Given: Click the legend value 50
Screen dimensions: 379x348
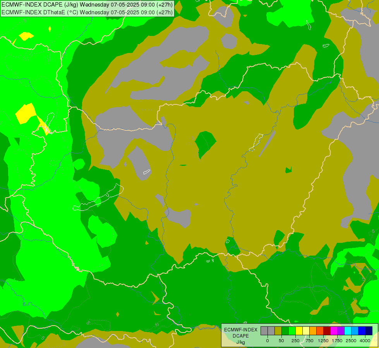Looking at the screenshot, I should click(x=281, y=341).
